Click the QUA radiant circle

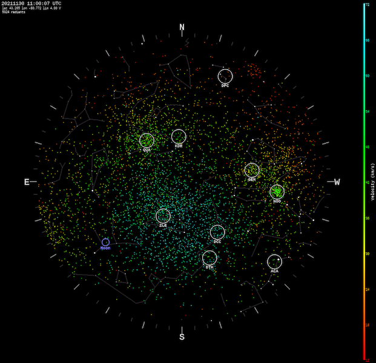point(147,140)
